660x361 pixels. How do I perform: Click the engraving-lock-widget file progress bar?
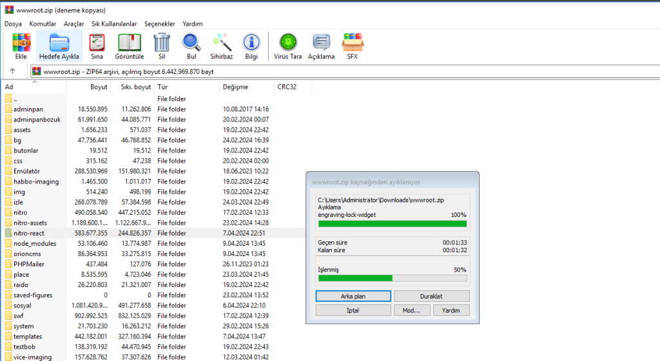[x=393, y=223]
